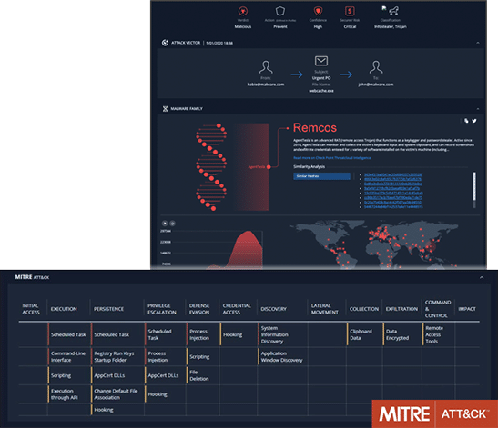Click the copy icon beside the Twitter icon

click(x=466, y=121)
